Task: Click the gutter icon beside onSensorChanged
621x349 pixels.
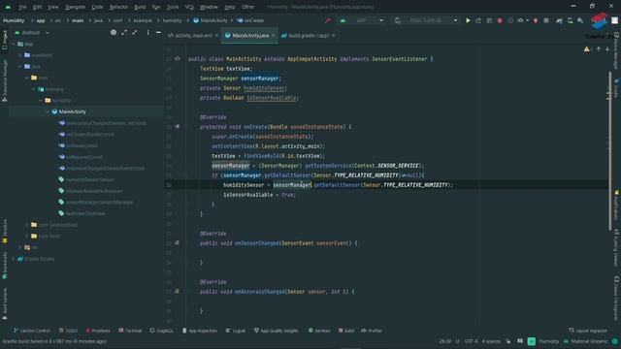Action: pos(177,243)
